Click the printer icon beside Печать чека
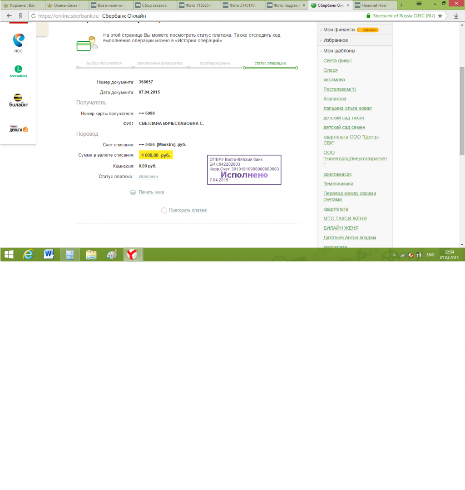The image size is (465, 490). click(x=133, y=192)
